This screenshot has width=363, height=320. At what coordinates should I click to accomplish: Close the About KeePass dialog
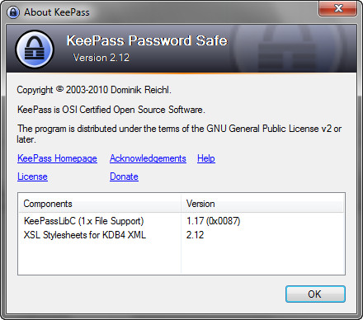click(338, 8)
